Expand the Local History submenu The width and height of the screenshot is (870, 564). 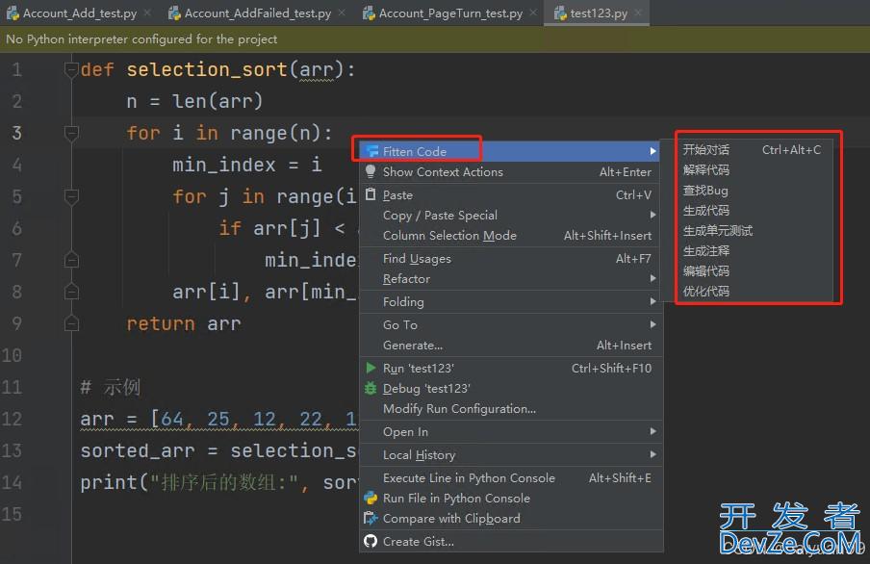click(509, 454)
